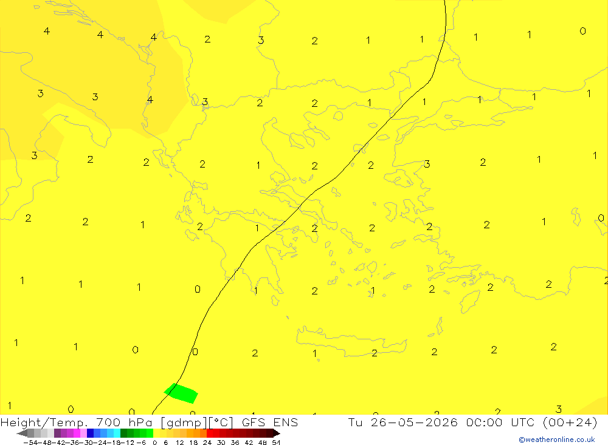Click the dark maroon right arrow end of the color scale
Viewport: 608px width, 445px height.
(x=277, y=433)
